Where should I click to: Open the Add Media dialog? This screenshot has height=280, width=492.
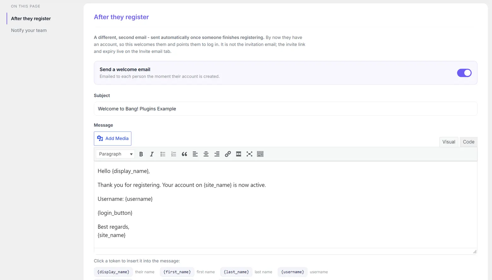pos(113,138)
